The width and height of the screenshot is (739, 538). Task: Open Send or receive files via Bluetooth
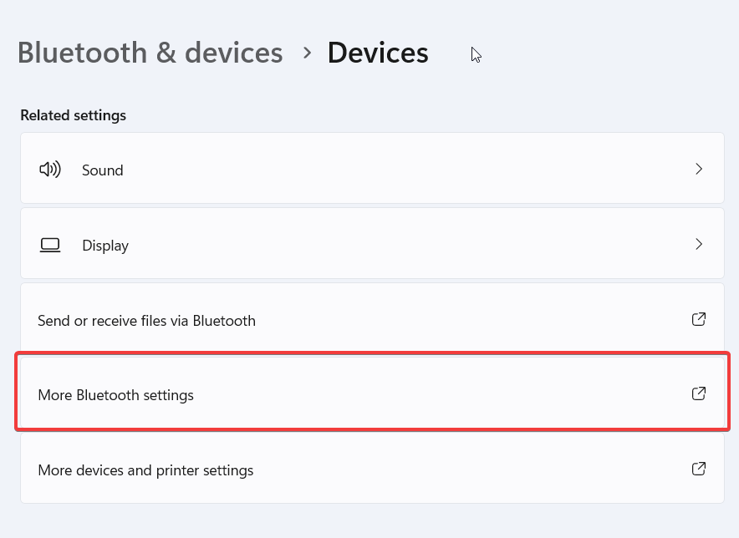pos(372,319)
